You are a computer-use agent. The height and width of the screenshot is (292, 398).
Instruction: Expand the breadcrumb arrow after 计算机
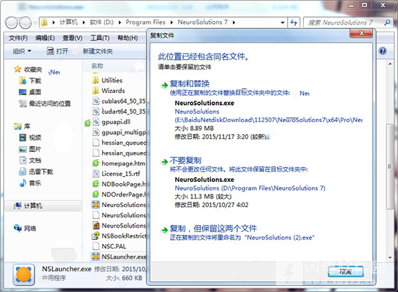coord(84,23)
